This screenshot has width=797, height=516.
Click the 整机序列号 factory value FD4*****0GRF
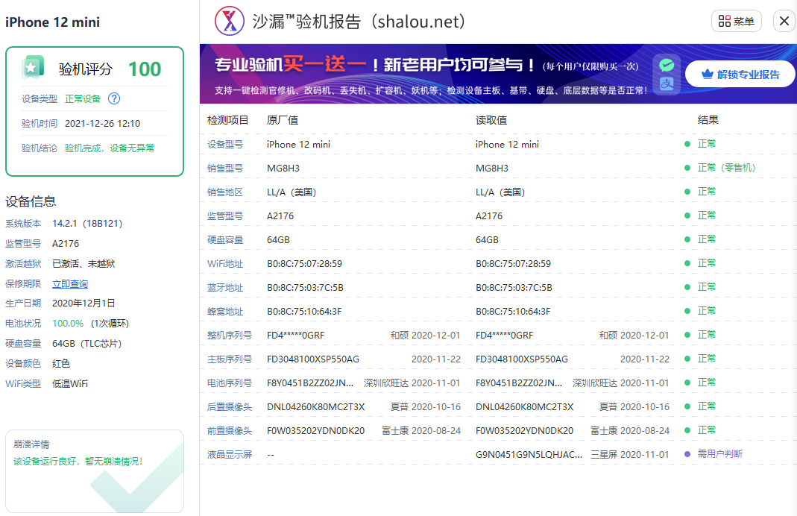pos(295,336)
